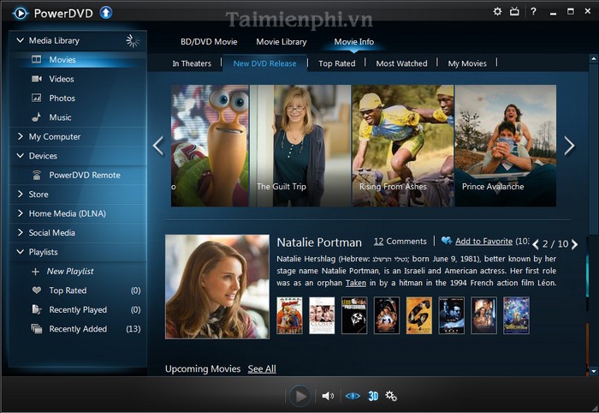Click See All upcoming movies
The image size is (599, 413).
pyautogui.click(x=262, y=369)
